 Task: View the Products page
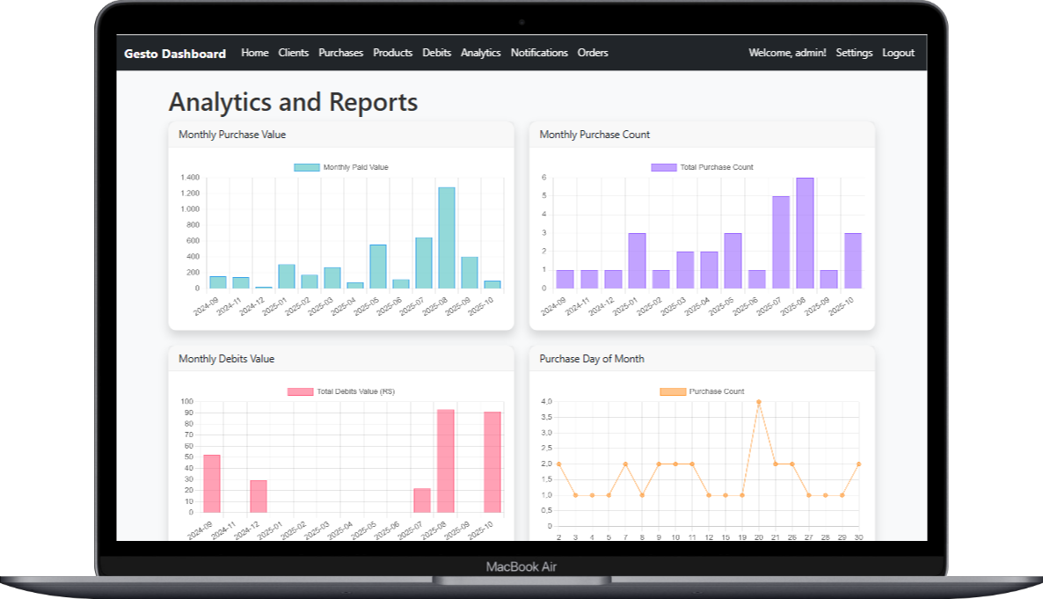click(392, 53)
